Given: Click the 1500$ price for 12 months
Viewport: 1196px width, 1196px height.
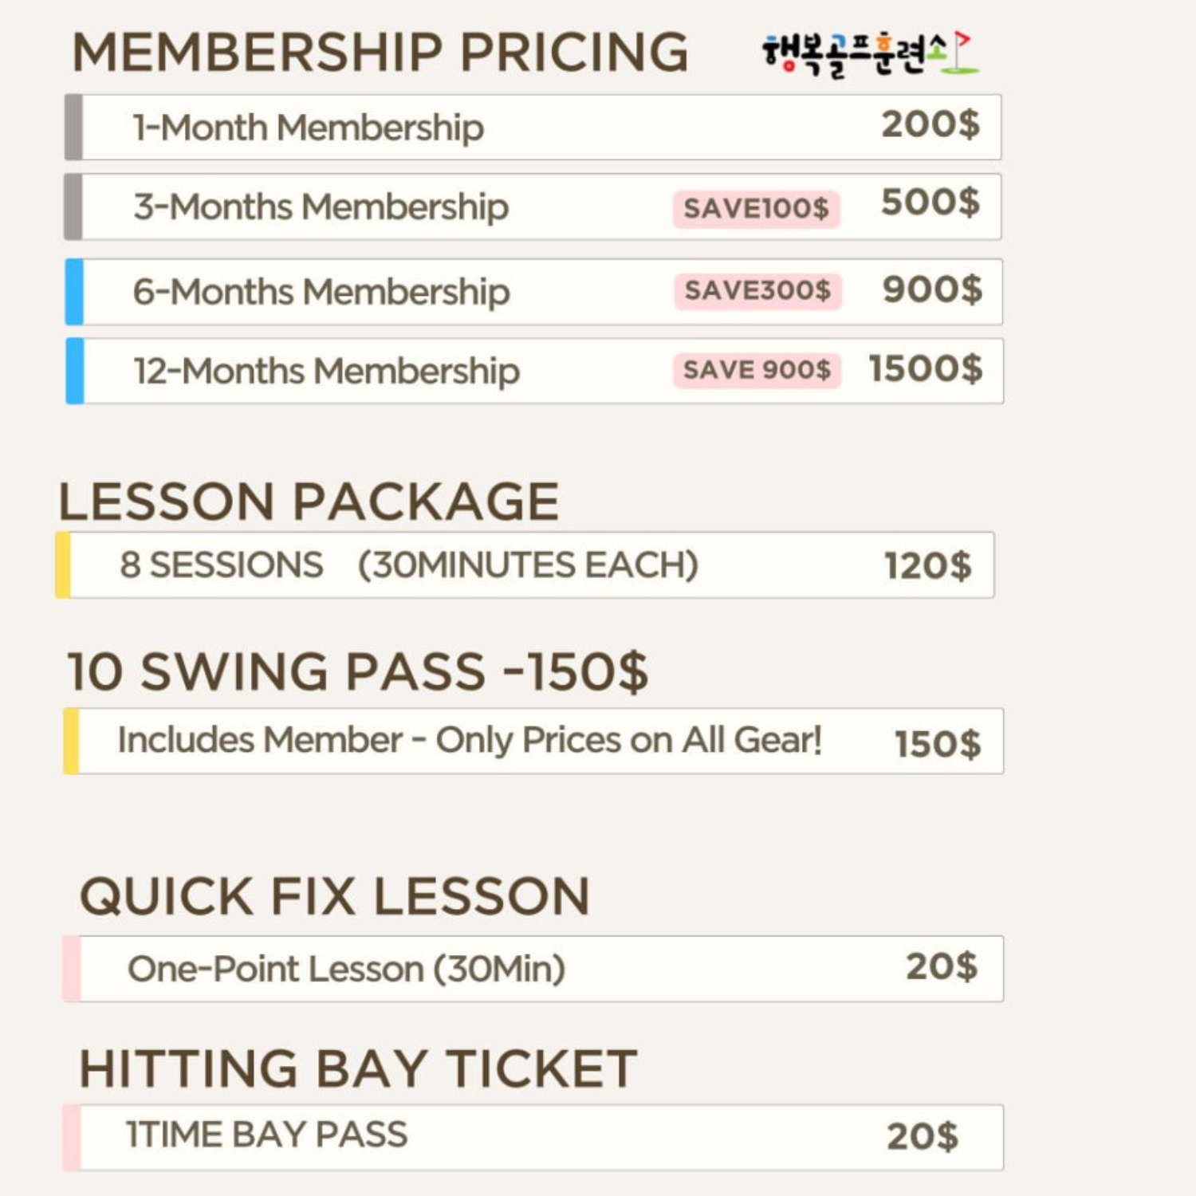Looking at the screenshot, I should pyautogui.click(x=926, y=369).
